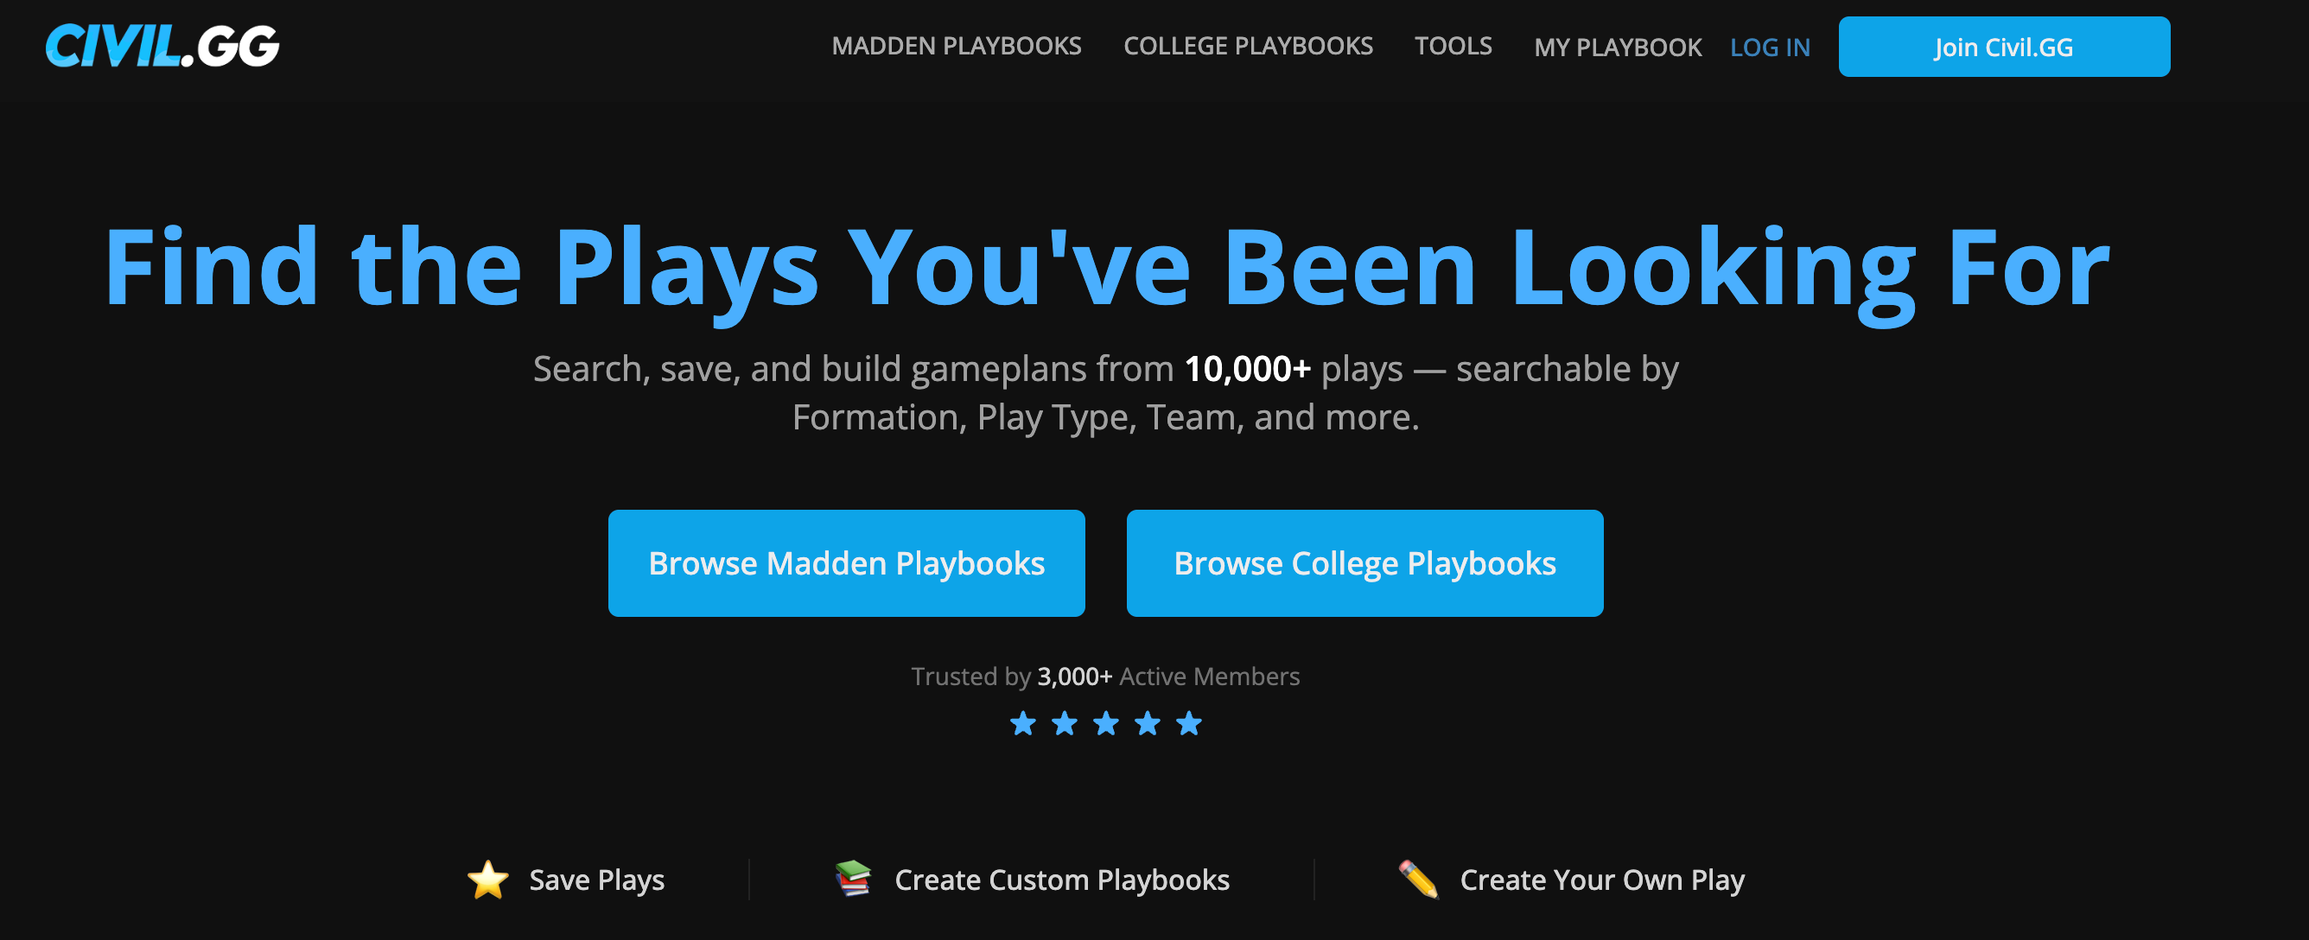Click the pencil Create Play icon
Screen dimensions: 2309x940
point(1418,879)
